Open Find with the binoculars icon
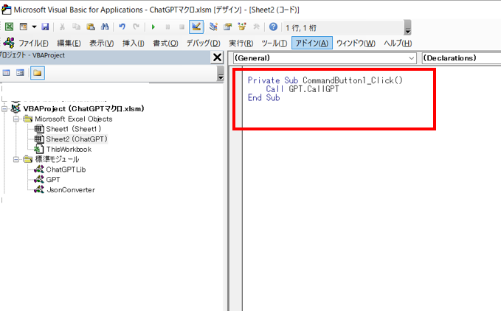The width and height of the screenshot is (501, 311). coord(105,27)
